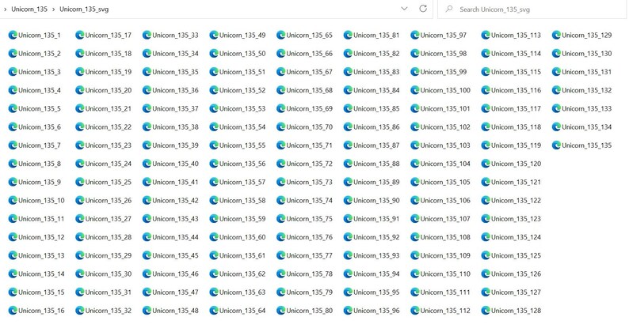Select file name Unicorn_135_45
629x332 pixels.
(175, 255)
